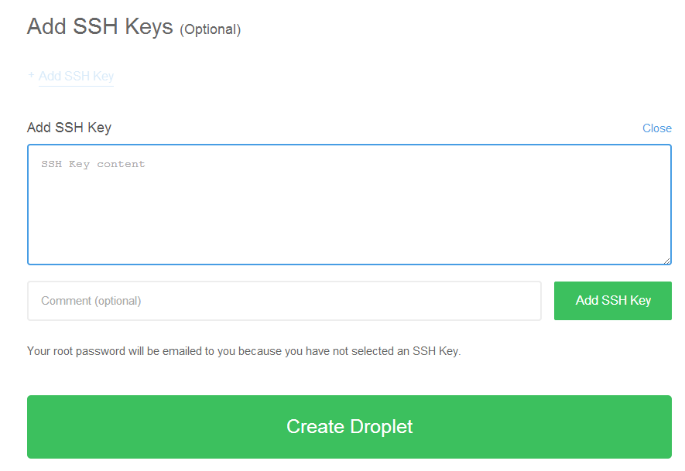Submit with green Add SSH Key button
The width and height of the screenshot is (685, 471).
(613, 301)
